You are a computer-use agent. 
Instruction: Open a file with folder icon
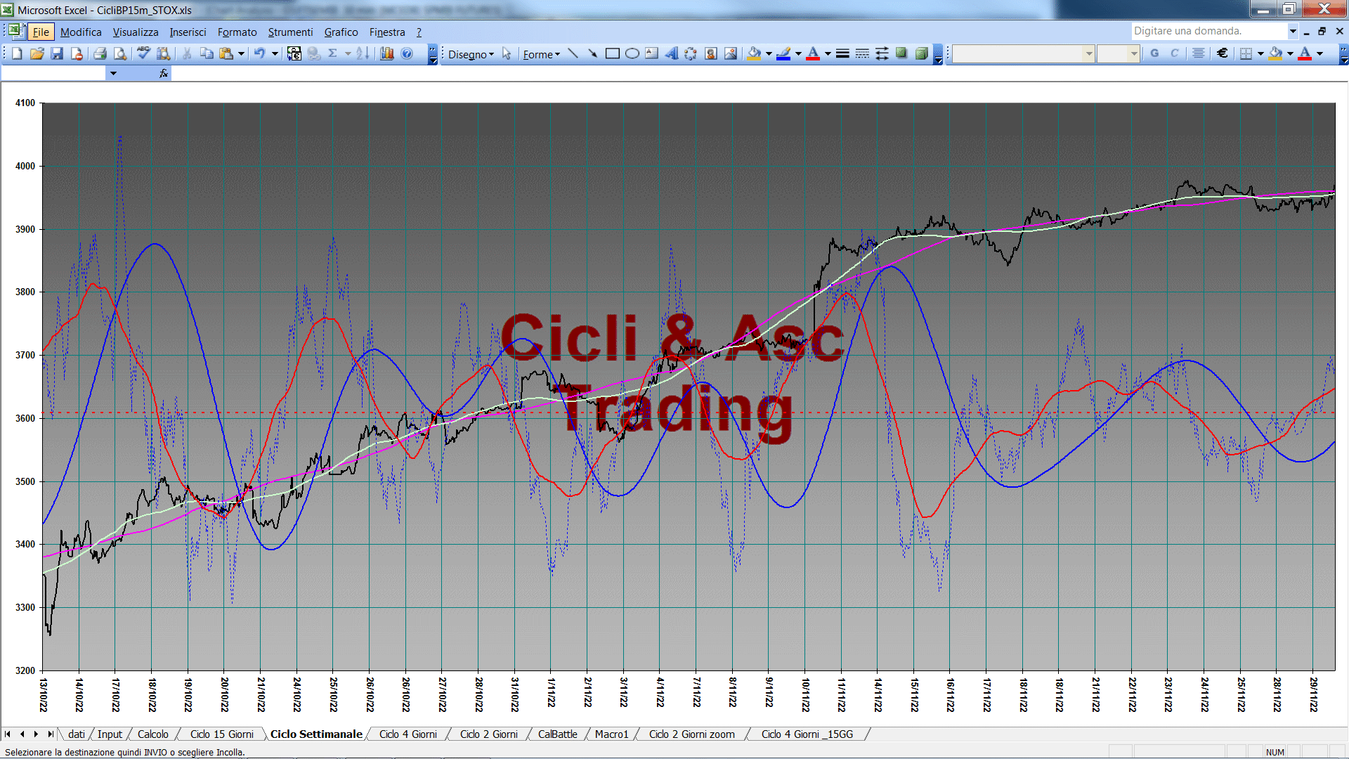37,53
